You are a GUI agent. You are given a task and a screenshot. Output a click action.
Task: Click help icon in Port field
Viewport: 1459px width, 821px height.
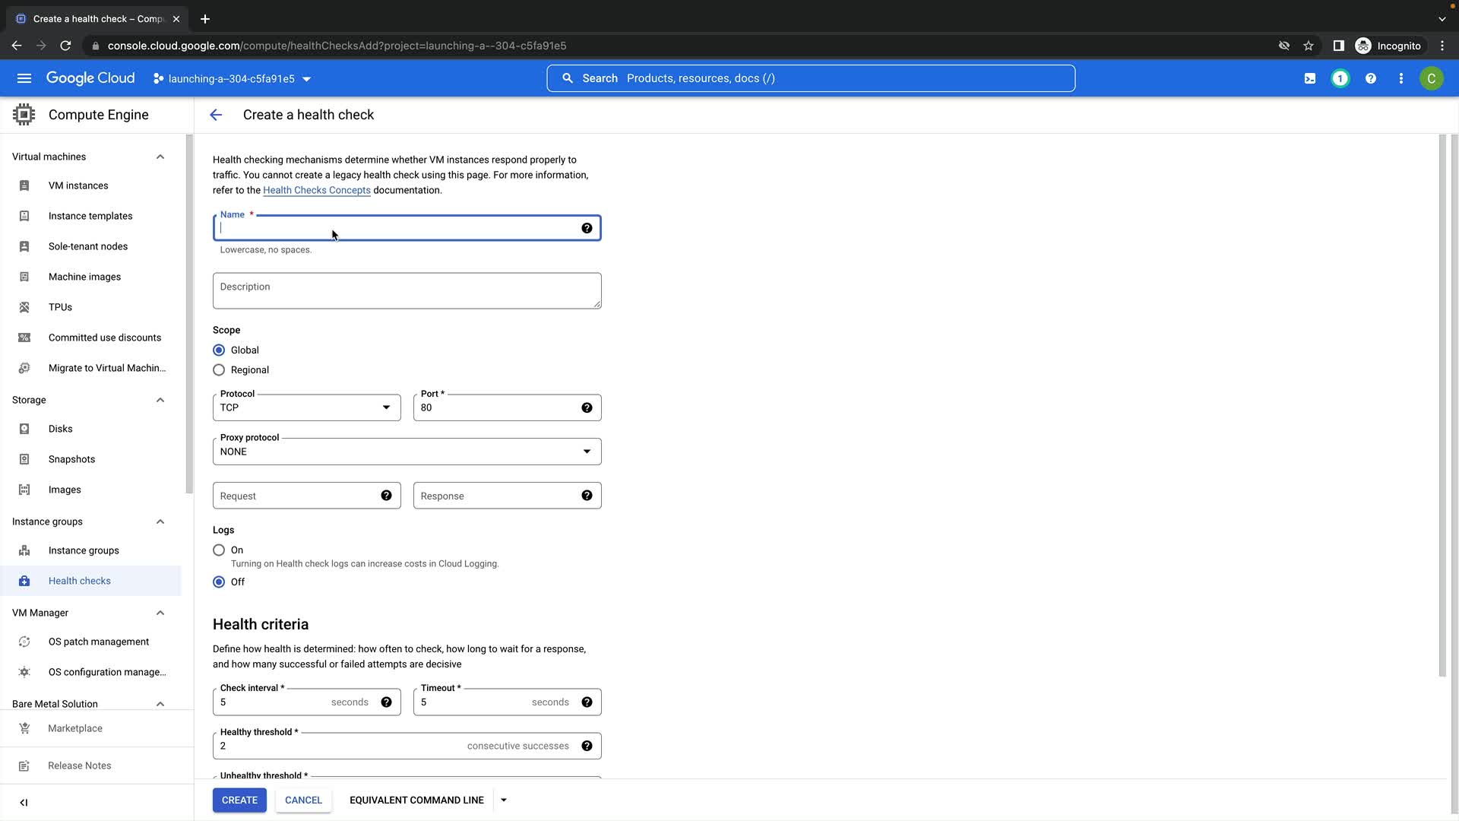tap(587, 407)
